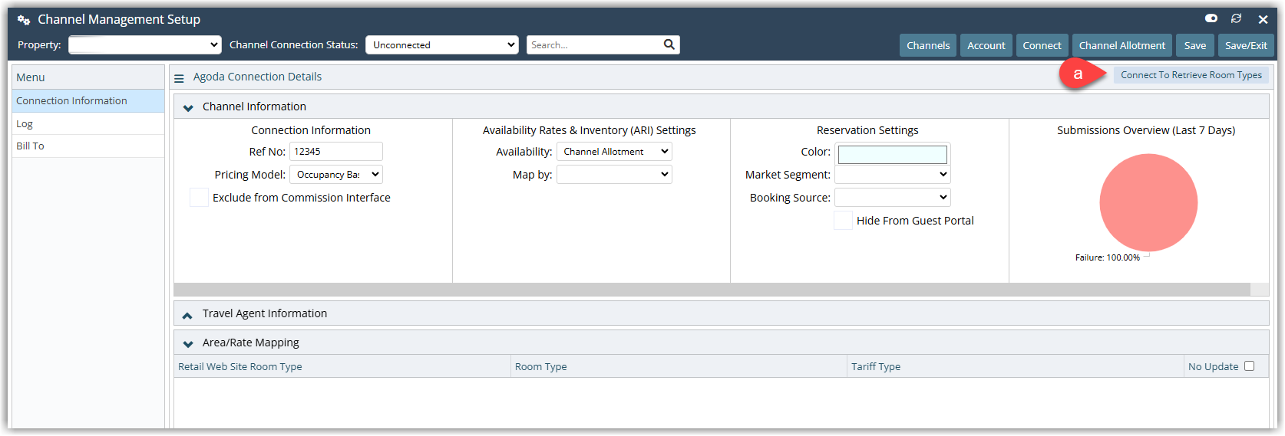
Task: Tick the No Update checkbox
Action: pos(1249,366)
